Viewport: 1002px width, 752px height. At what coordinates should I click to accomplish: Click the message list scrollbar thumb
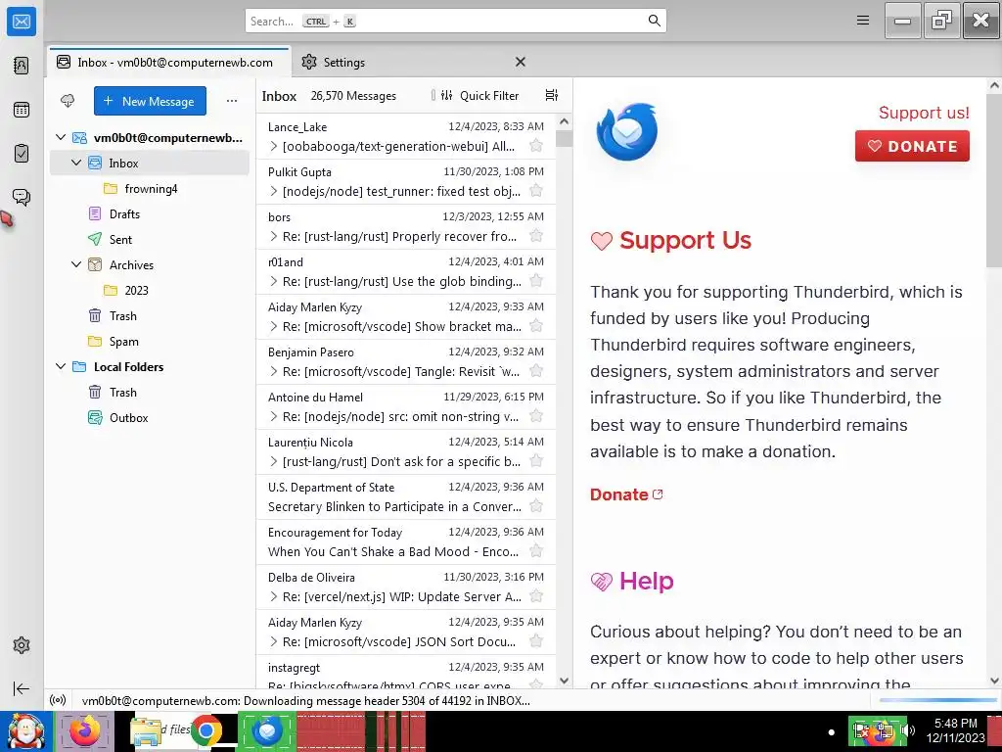click(564, 138)
